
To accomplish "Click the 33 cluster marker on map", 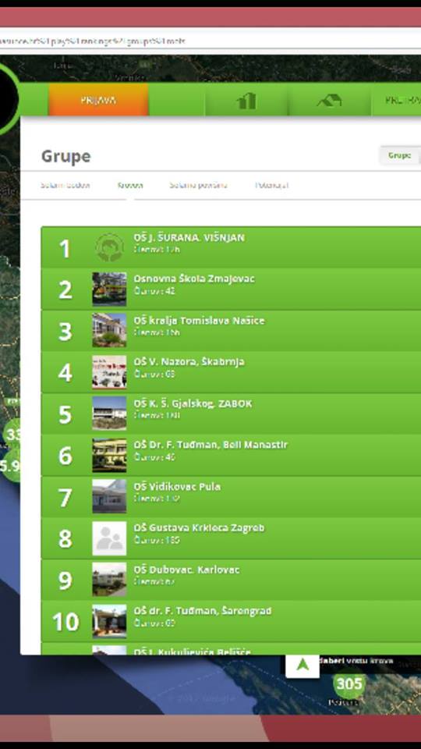I will pyautogui.click(x=13, y=434).
